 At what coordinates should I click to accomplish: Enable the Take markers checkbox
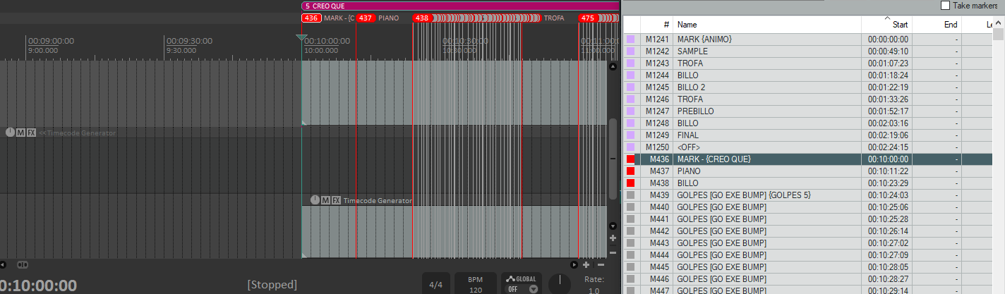coord(945,6)
